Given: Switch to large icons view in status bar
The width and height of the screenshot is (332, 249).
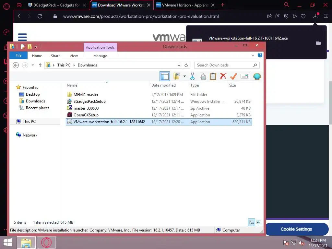Looking at the screenshot, I should pos(258,222).
